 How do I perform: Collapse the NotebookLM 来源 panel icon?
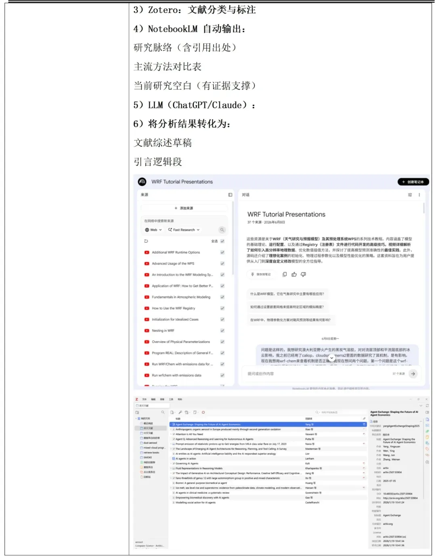[x=230, y=195]
